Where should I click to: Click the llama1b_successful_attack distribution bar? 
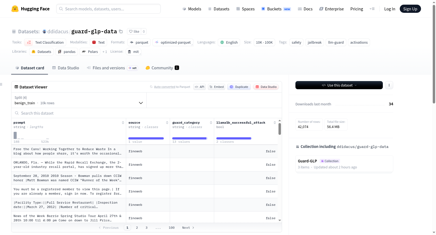coord(234,138)
